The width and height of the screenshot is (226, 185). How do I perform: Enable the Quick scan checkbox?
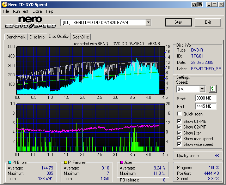click(x=179, y=114)
